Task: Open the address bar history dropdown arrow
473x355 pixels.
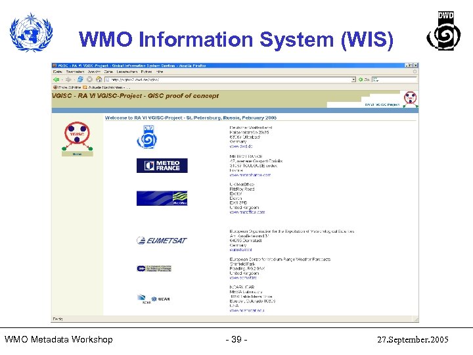Action: click(353, 80)
